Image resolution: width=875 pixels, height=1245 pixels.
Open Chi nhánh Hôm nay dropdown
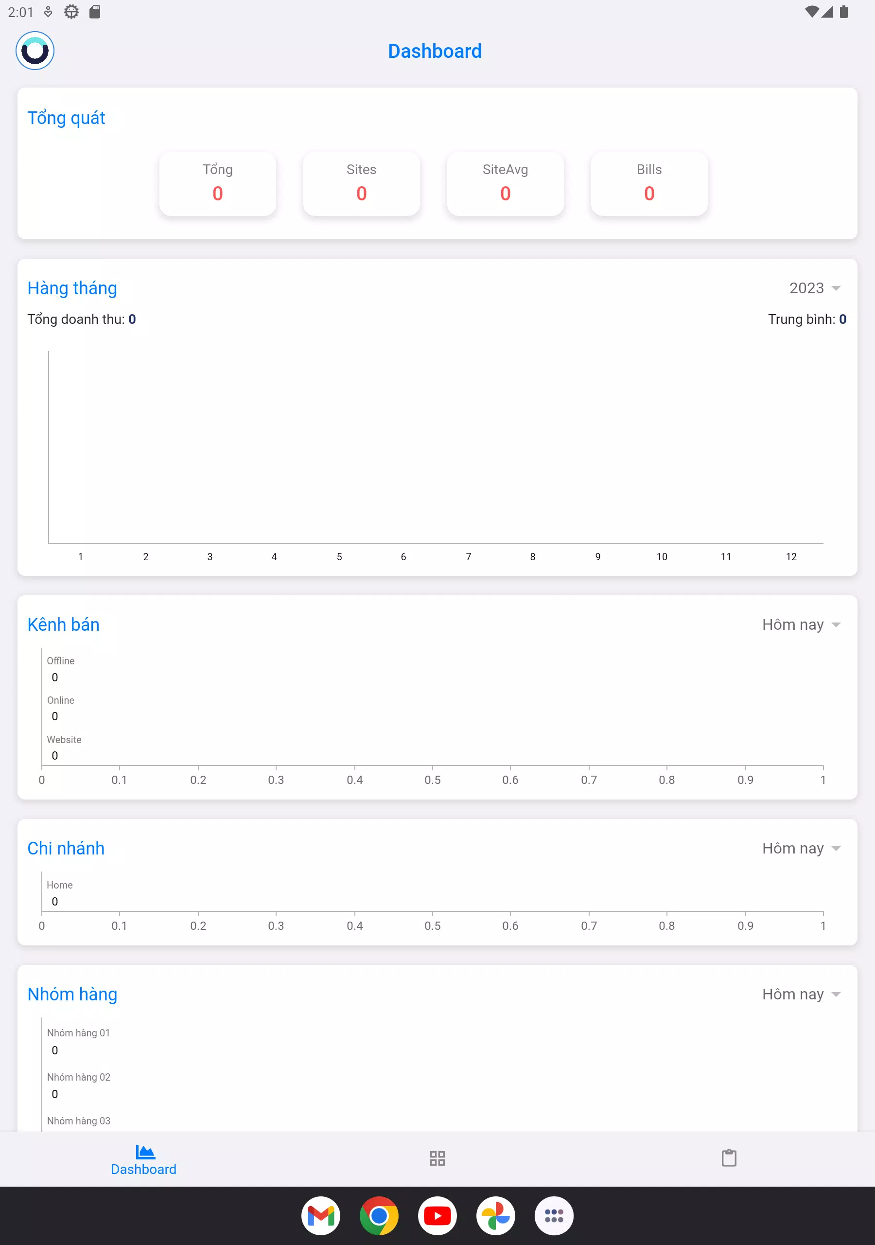(x=801, y=848)
